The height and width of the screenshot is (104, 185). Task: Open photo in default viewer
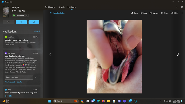(x=134, y=13)
